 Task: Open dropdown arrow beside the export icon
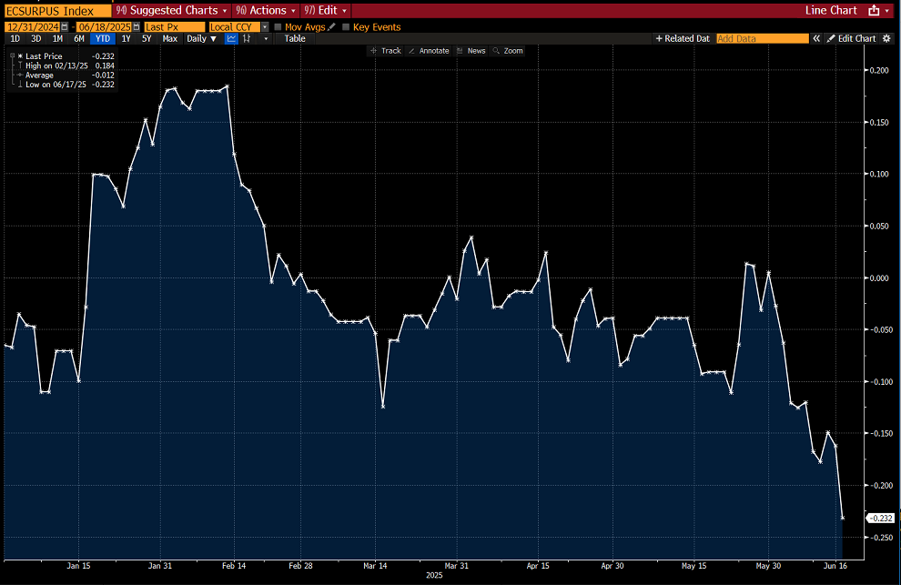point(887,11)
